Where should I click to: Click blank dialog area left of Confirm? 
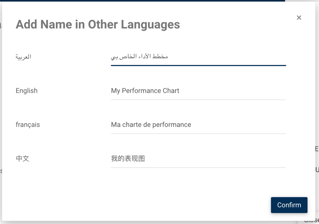[x=159, y=205]
